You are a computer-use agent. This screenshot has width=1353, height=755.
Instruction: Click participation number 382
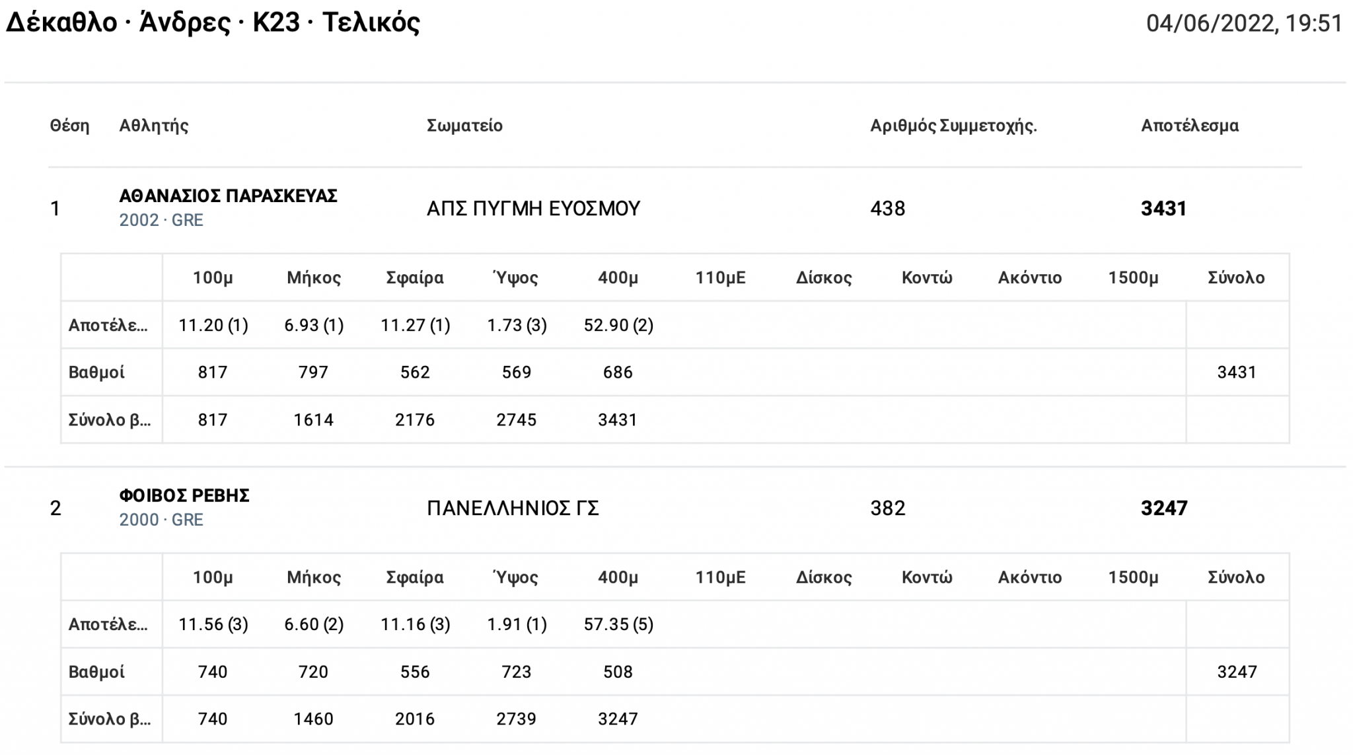pyautogui.click(x=887, y=508)
